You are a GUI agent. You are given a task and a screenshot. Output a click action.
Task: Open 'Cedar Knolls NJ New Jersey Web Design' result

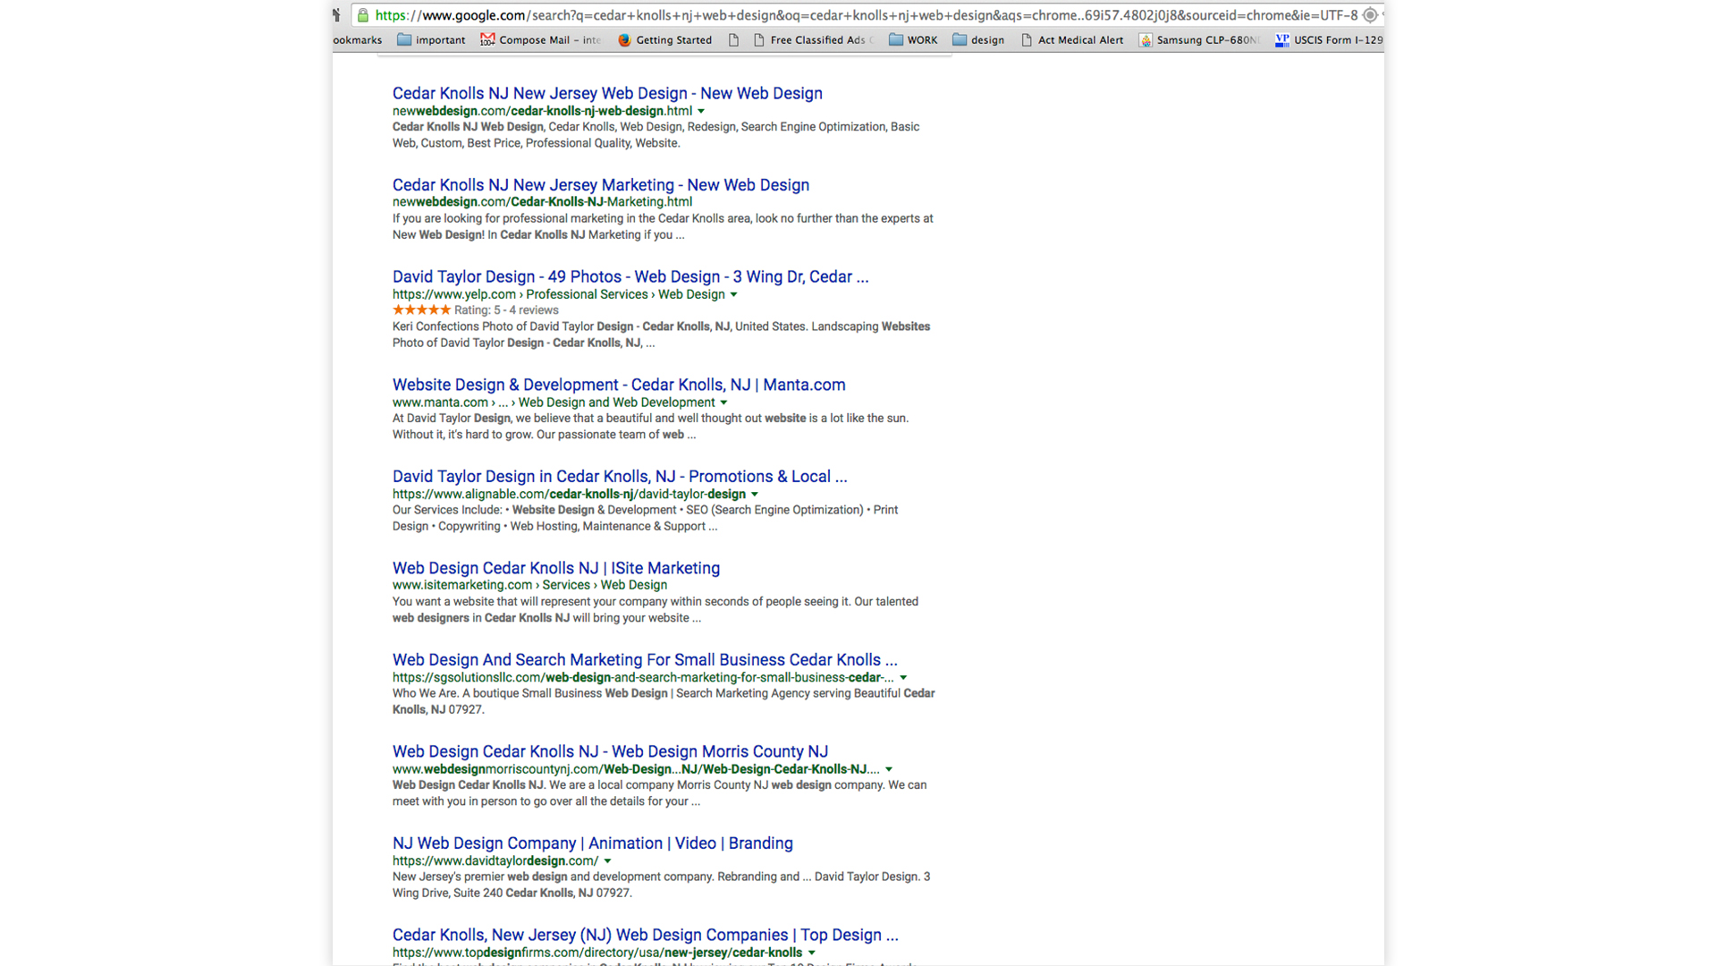[x=607, y=93]
